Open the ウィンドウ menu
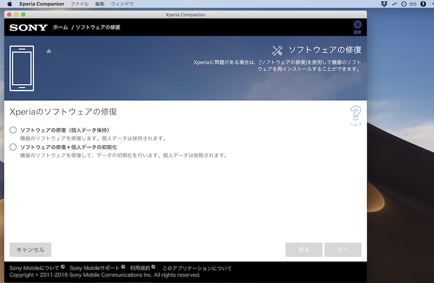434x283 pixels. (122, 4)
